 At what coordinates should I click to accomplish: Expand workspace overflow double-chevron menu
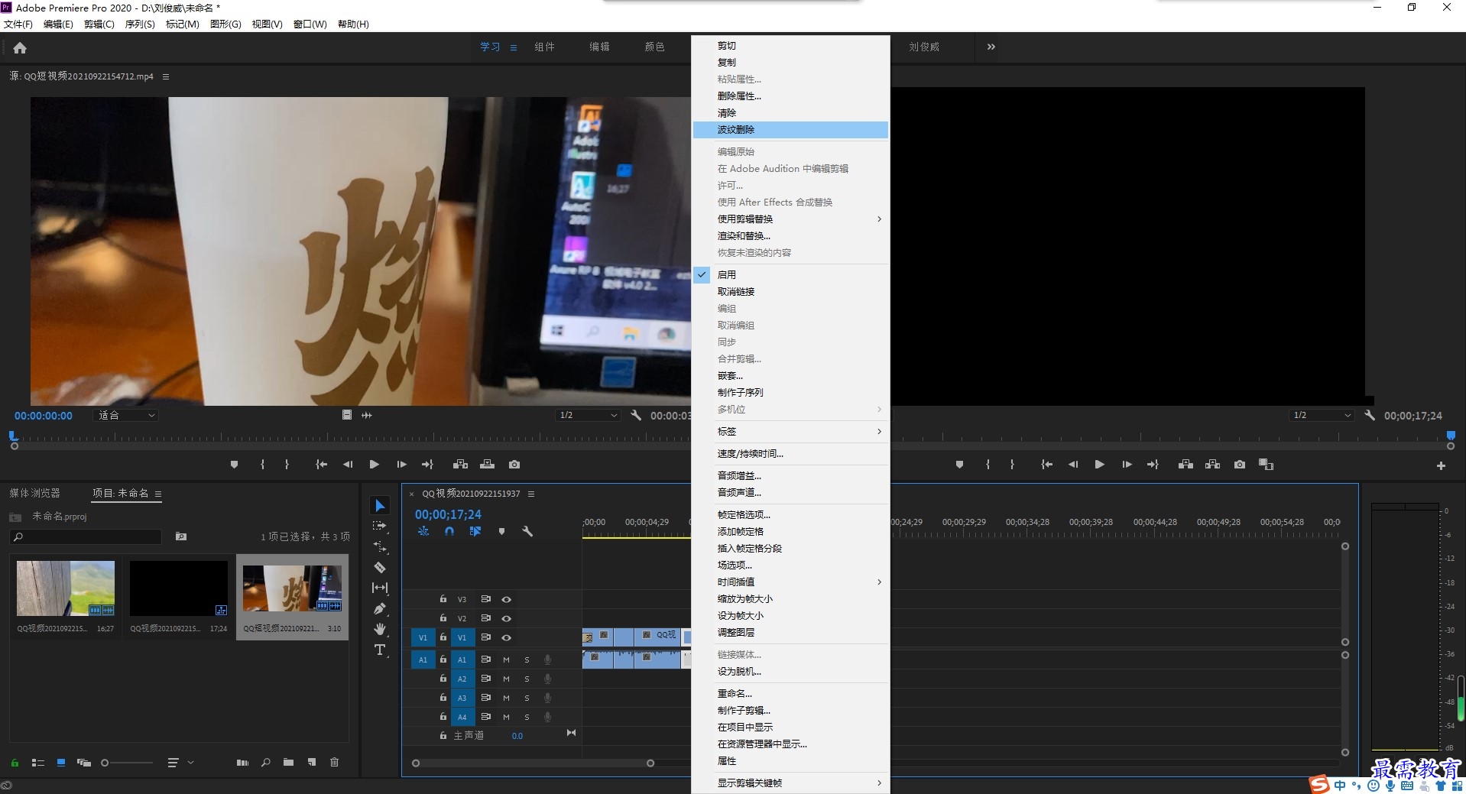991,47
